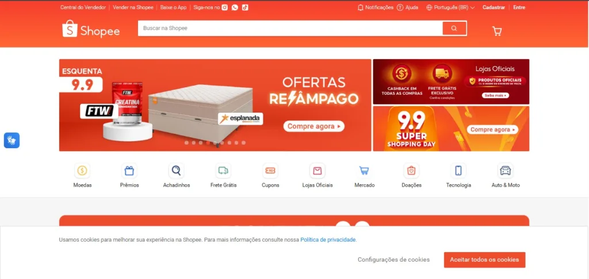Open the Moedas coins icon
Viewport: 589px width, 279px height.
tap(82, 170)
